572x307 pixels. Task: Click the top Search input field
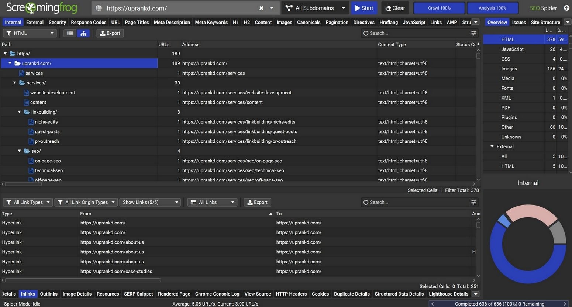click(x=417, y=33)
